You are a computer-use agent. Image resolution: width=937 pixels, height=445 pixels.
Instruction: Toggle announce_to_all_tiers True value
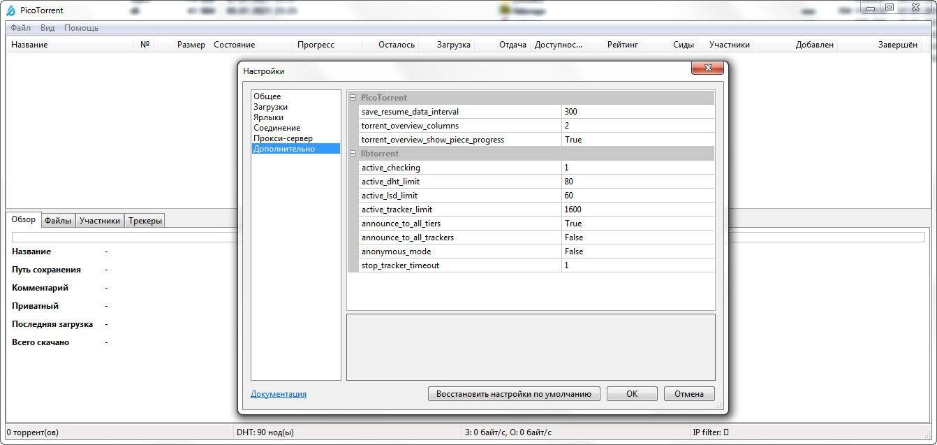pos(638,224)
